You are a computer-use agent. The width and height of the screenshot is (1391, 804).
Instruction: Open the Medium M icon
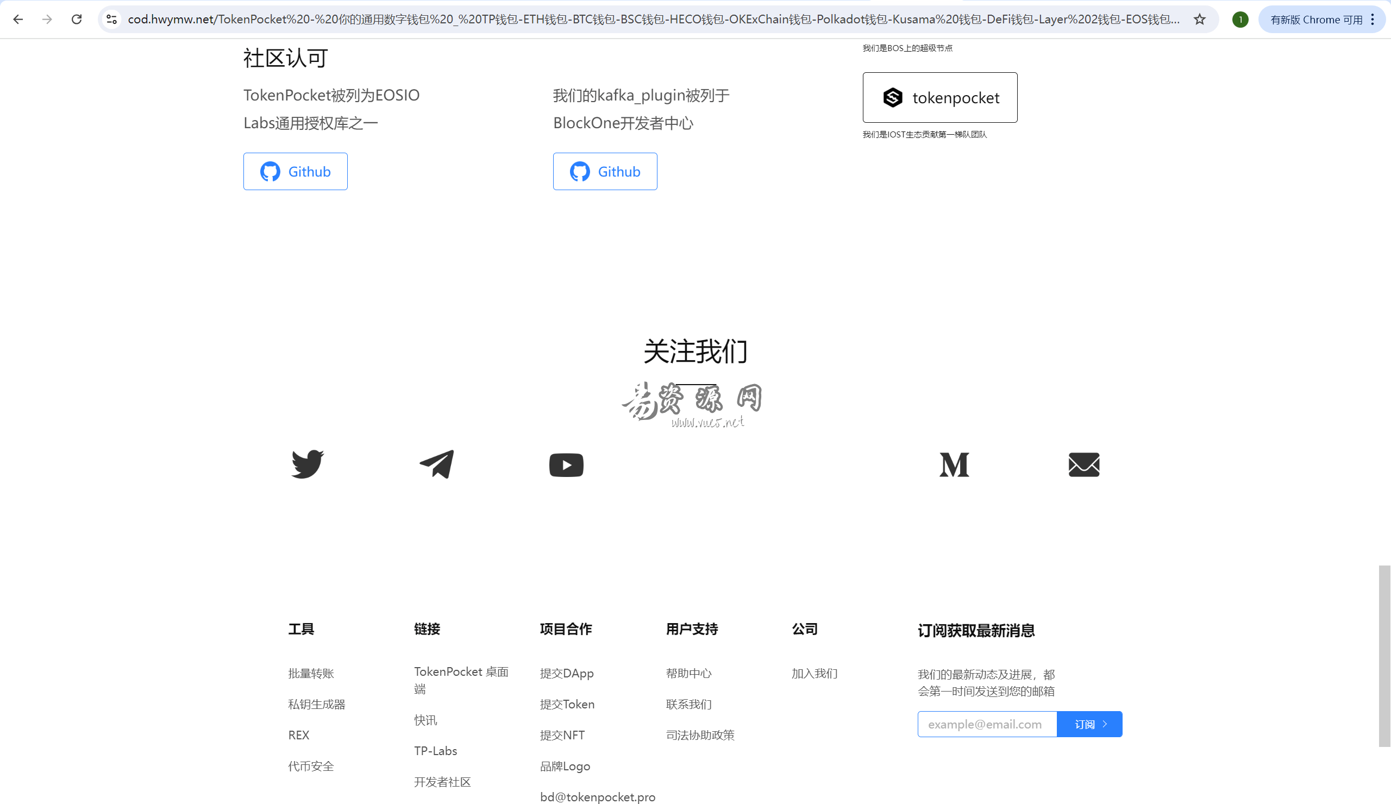[954, 464]
